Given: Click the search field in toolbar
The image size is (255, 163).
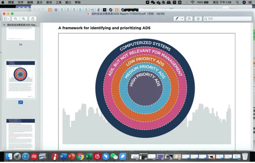Looking at the screenshot, I should (227, 19).
